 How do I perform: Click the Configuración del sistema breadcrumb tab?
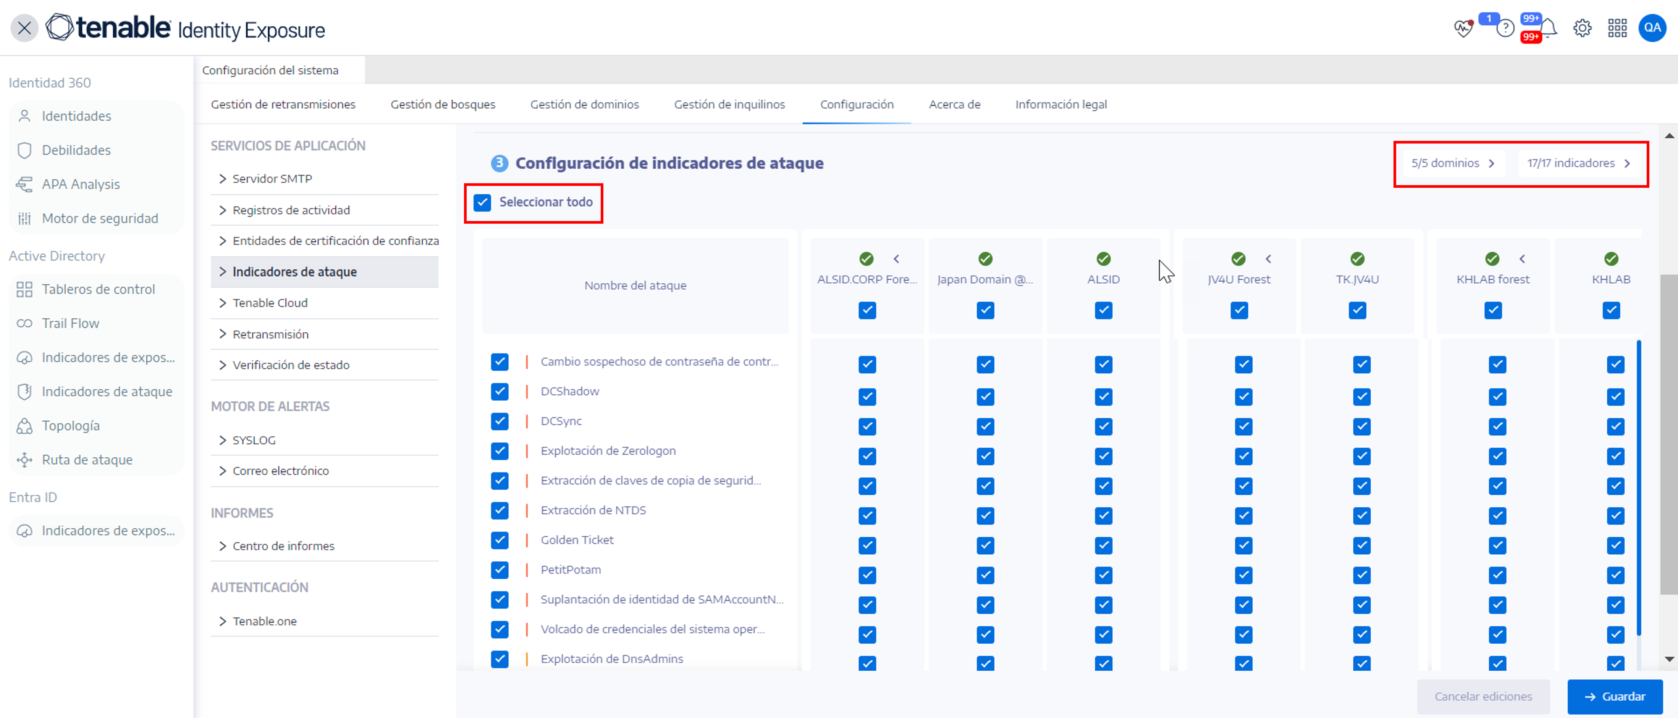coord(270,70)
